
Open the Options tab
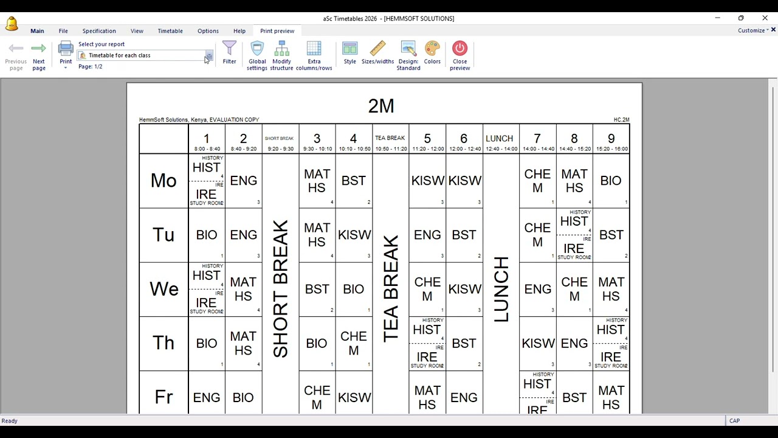pyautogui.click(x=208, y=31)
